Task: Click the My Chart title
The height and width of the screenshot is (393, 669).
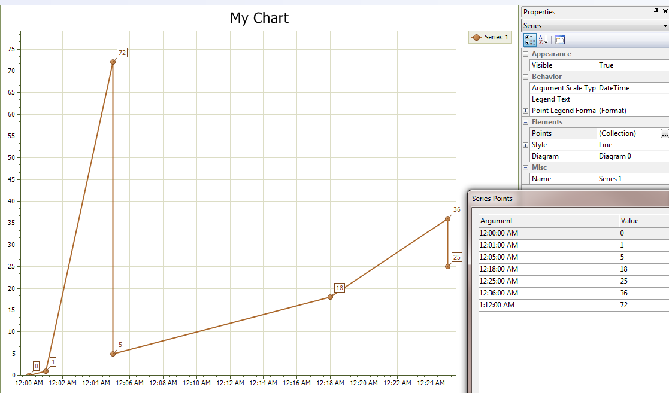Action: pos(259,18)
